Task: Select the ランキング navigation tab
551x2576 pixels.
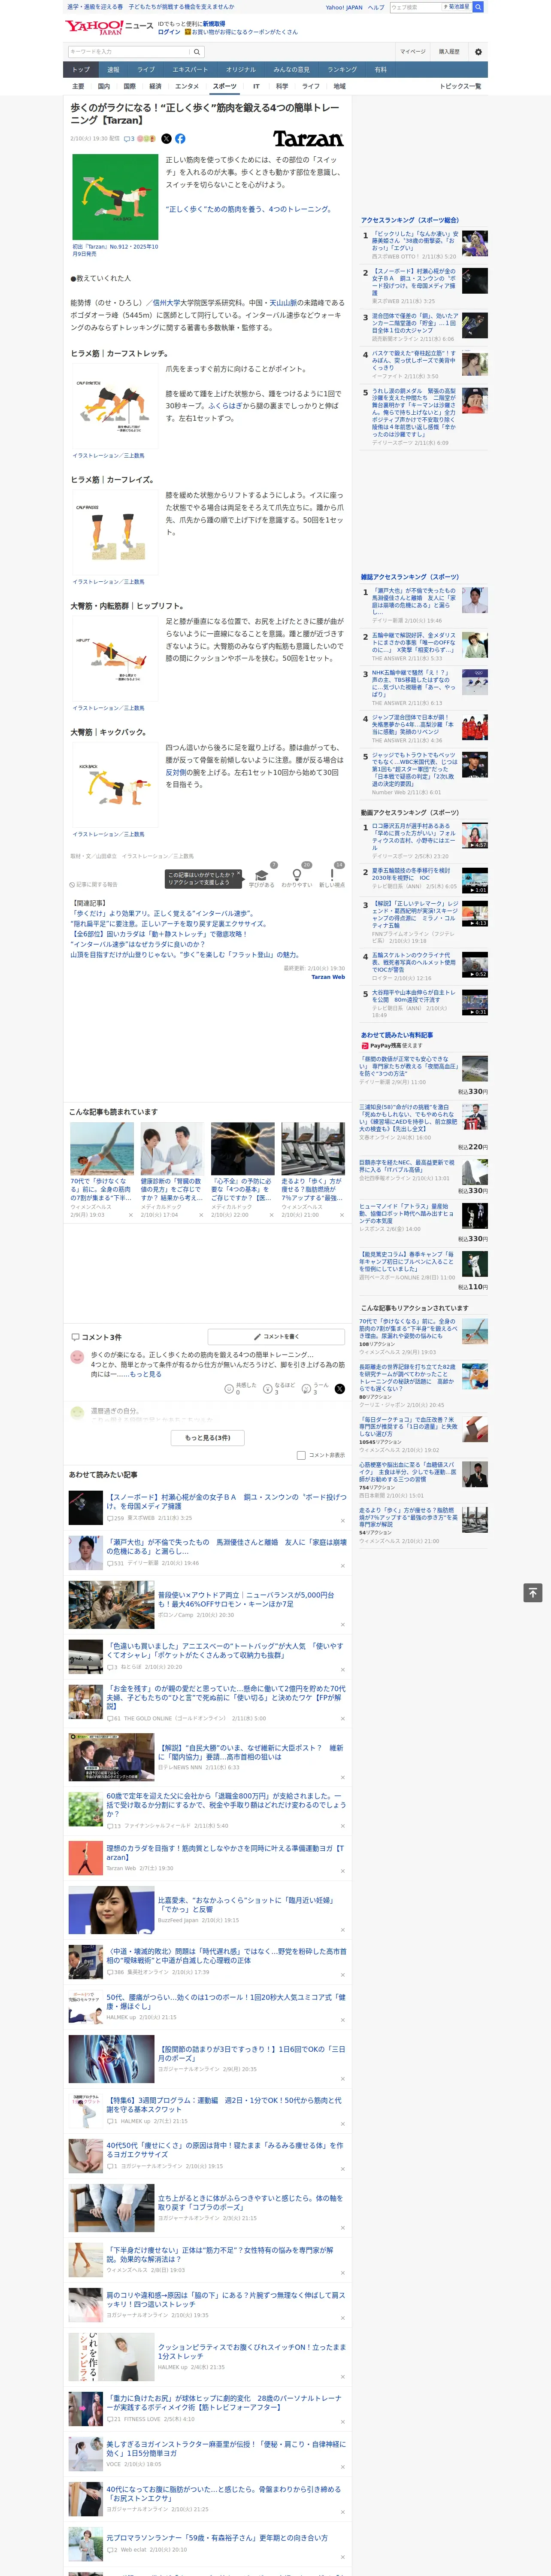Action: [x=342, y=70]
